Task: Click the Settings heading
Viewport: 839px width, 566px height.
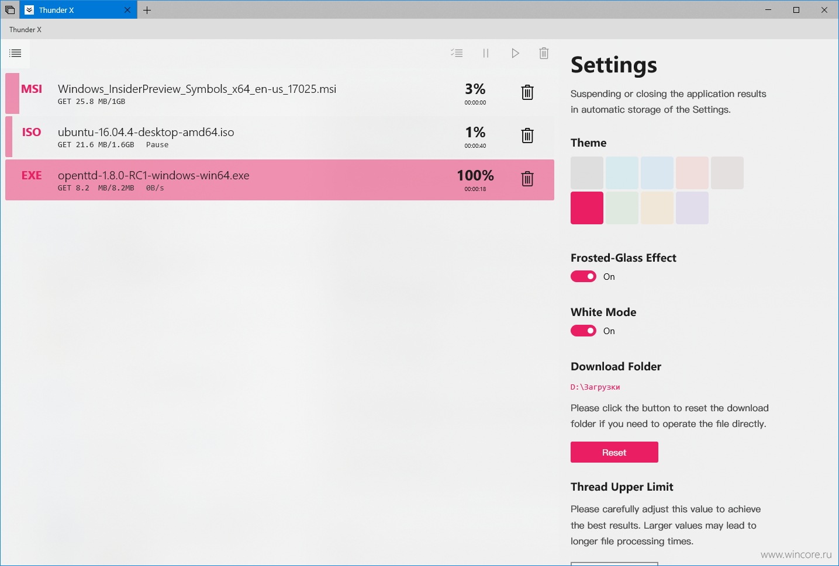Action: click(x=614, y=65)
